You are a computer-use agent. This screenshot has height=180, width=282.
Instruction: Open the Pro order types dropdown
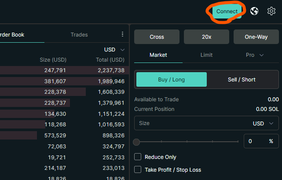click(255, 55)
